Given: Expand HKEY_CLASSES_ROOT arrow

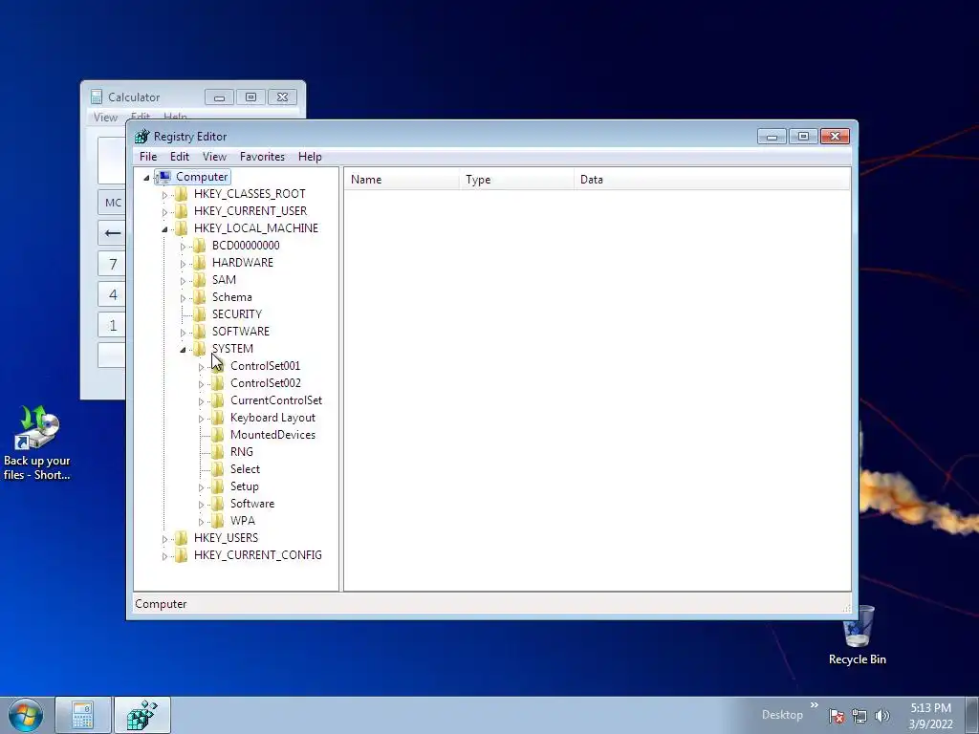Looking at the screenshot, I should tap(164, 195).
